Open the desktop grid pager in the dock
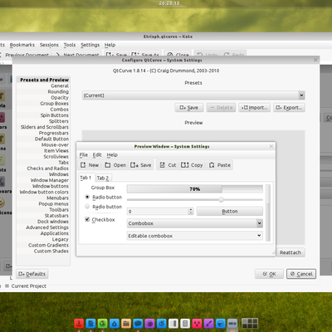Image resolution: width=332 pixels, height=332 pixels. click(250, 323)
